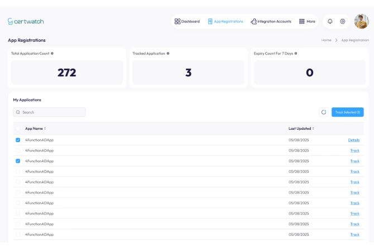Click the tracked application value 3

coord(189,72)
